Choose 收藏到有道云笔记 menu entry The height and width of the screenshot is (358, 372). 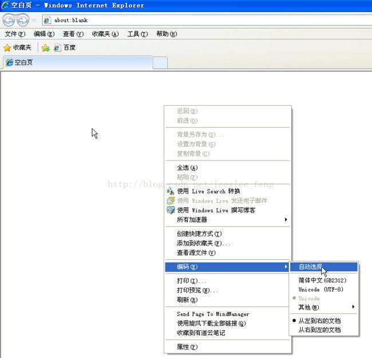pos(228,333)
